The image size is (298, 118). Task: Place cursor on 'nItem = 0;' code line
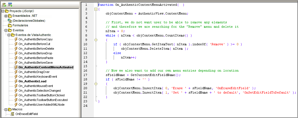coord(115,31)
